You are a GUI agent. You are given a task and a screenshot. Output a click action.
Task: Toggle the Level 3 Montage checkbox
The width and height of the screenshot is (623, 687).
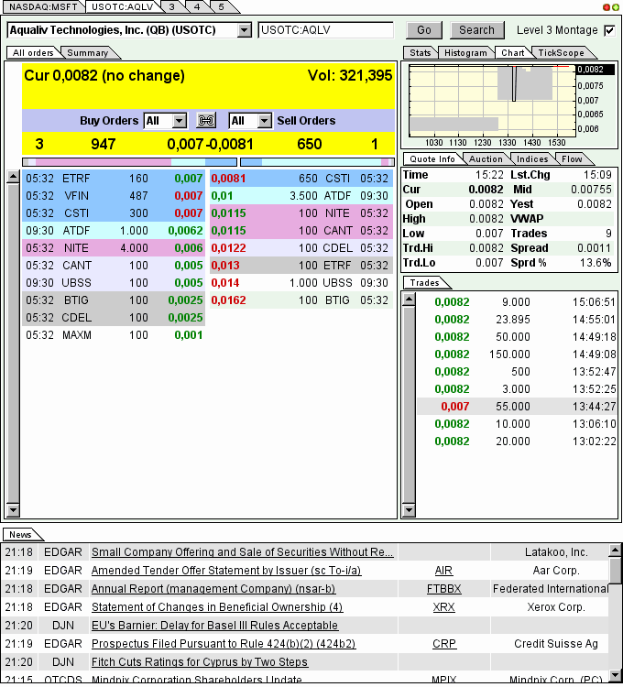[609, 30]
